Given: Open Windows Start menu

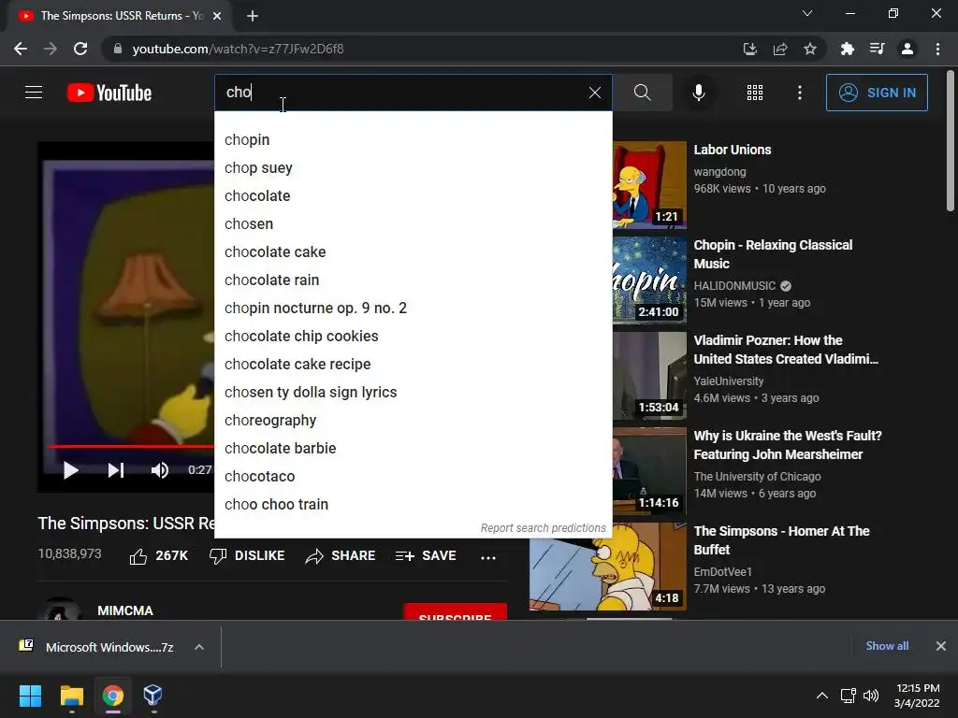Looking at the screenshot, I should [30, 696].
